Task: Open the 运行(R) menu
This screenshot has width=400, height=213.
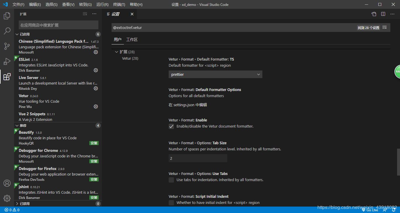Action: coord(102,4)
